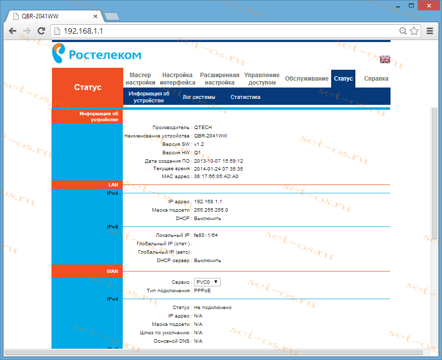Switch to the Лог системы tab
The image size is (442, 360).
click(198, 97)
